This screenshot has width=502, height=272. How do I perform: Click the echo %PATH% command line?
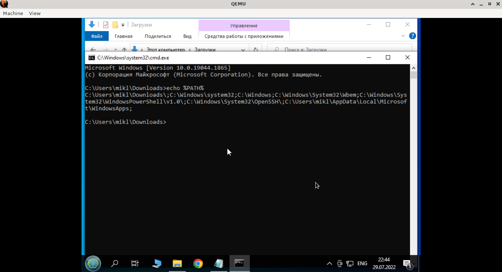pos(144,88)
